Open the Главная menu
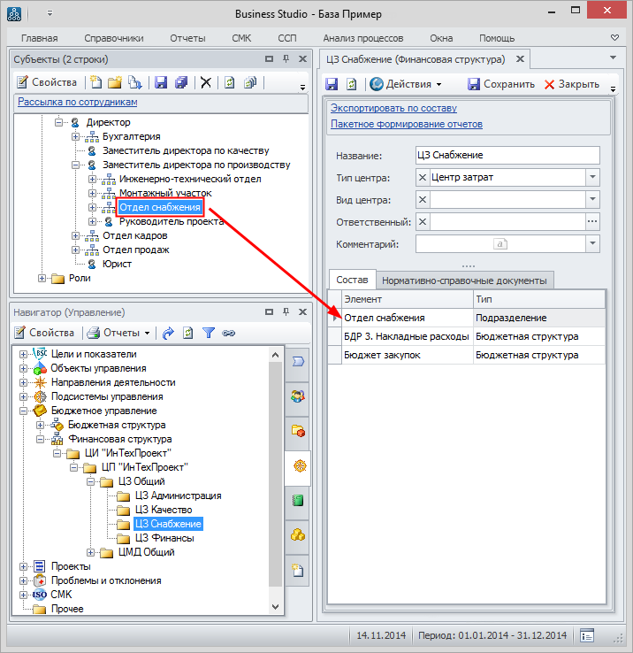This screenshot has width=633, height=653. click(40, 38)
